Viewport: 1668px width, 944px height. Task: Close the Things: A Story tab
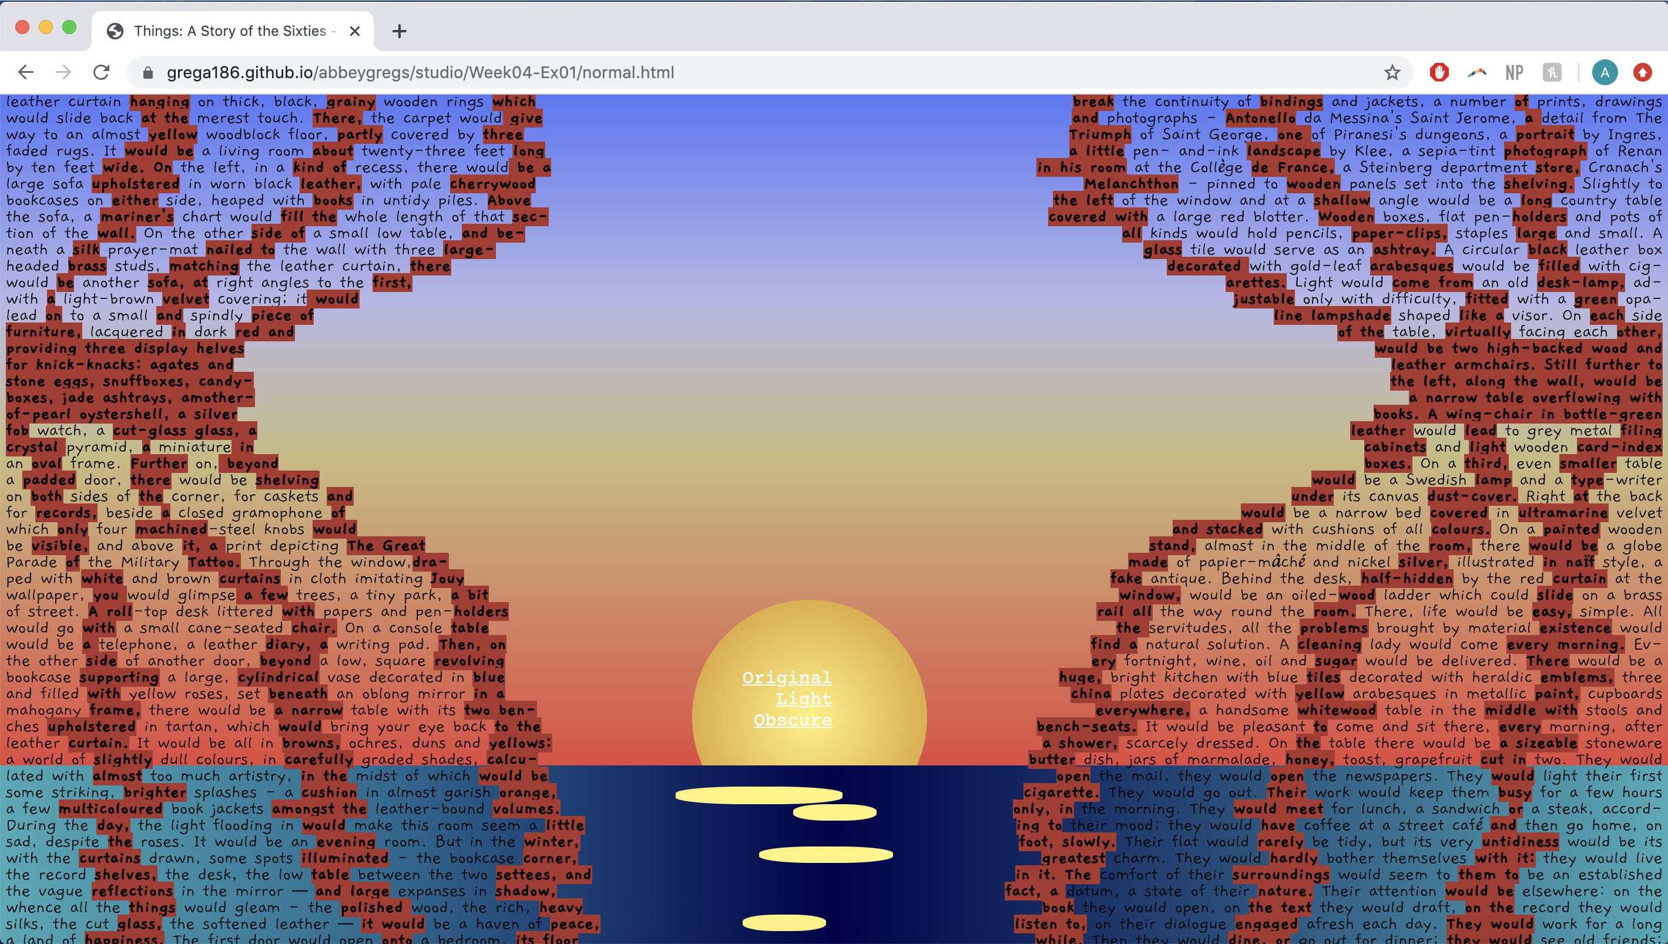[355, 31]
